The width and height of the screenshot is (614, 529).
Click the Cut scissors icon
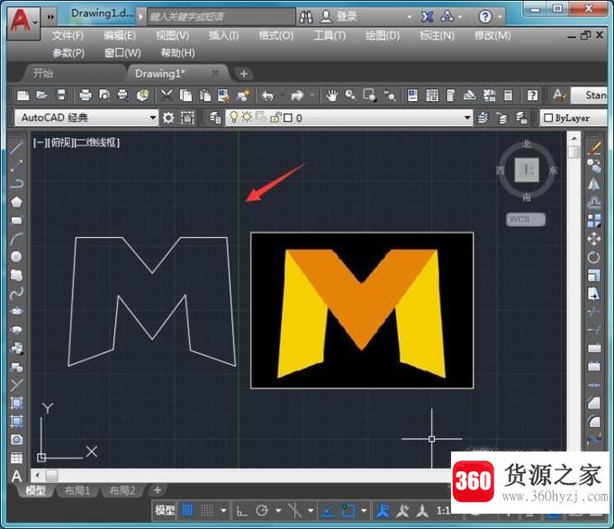point(167,96)
